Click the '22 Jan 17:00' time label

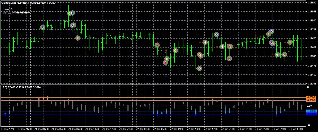[211, 129]
